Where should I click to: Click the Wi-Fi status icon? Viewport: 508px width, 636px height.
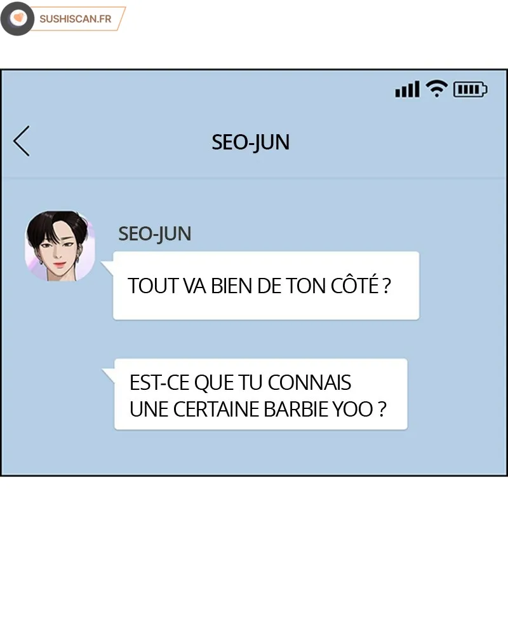[x=436, y=89]
